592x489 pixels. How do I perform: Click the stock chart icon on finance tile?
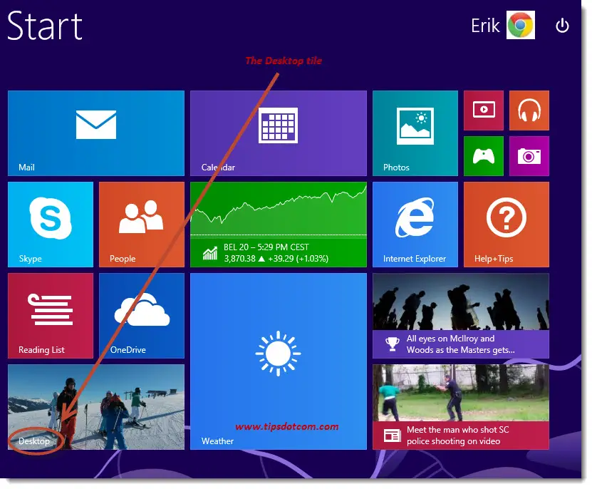click(210, 253)
